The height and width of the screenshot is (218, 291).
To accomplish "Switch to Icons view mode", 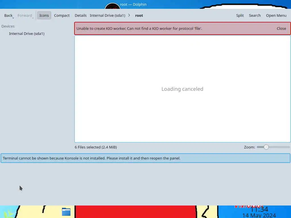I will tap(44, 16).
